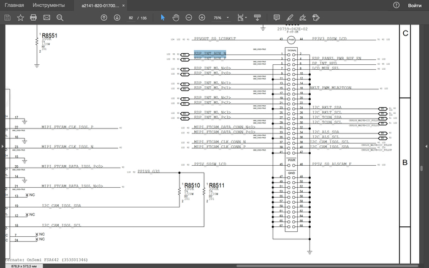Switch to the Главная tab
The width and height of the screenshot is (429, 268).
coord(15,5)
